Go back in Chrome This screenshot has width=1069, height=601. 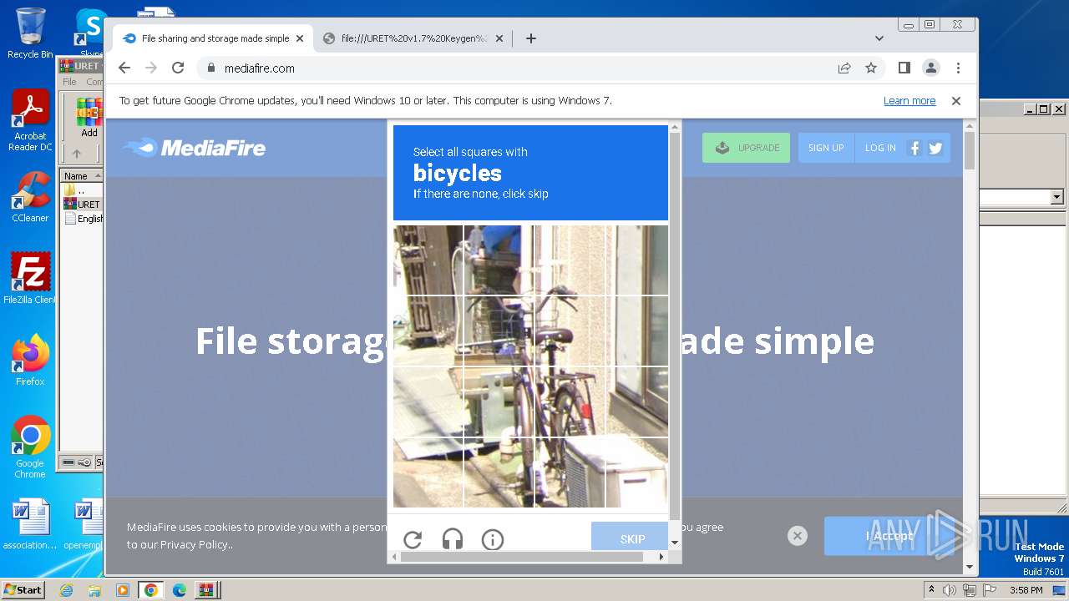point(124,68)
